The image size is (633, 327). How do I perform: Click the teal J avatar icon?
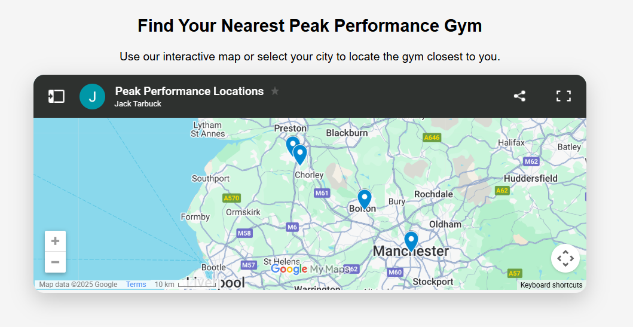[x=92, y=96]
